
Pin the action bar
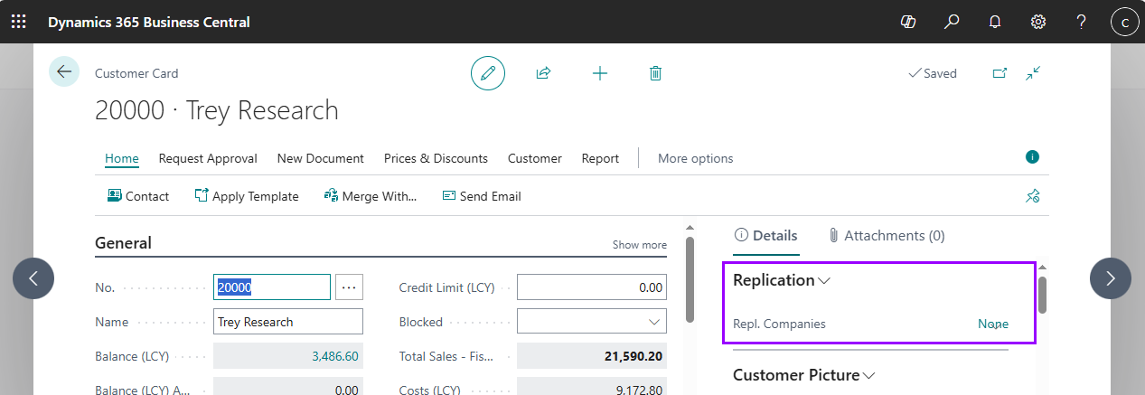pos(1032,196)
